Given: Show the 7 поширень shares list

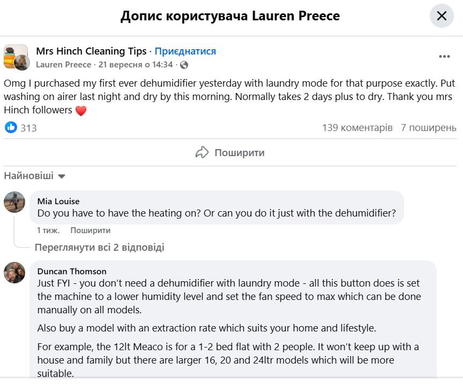Looking at the screenshot, I should [429, 128].
